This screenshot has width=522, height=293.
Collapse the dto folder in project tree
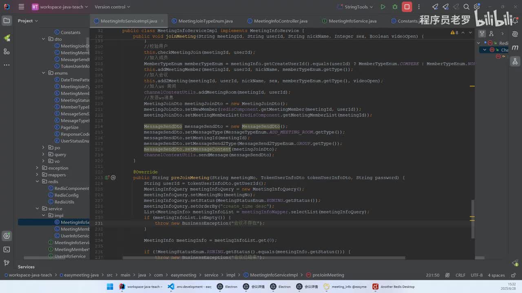pyautogui.click(x=44, y=39)
